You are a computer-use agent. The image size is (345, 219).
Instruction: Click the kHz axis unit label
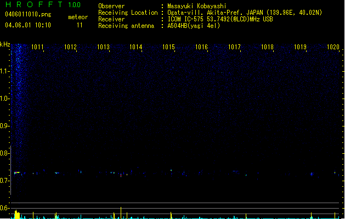click(5, 44)
